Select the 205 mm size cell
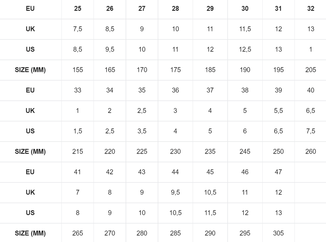 click(311, 70)
